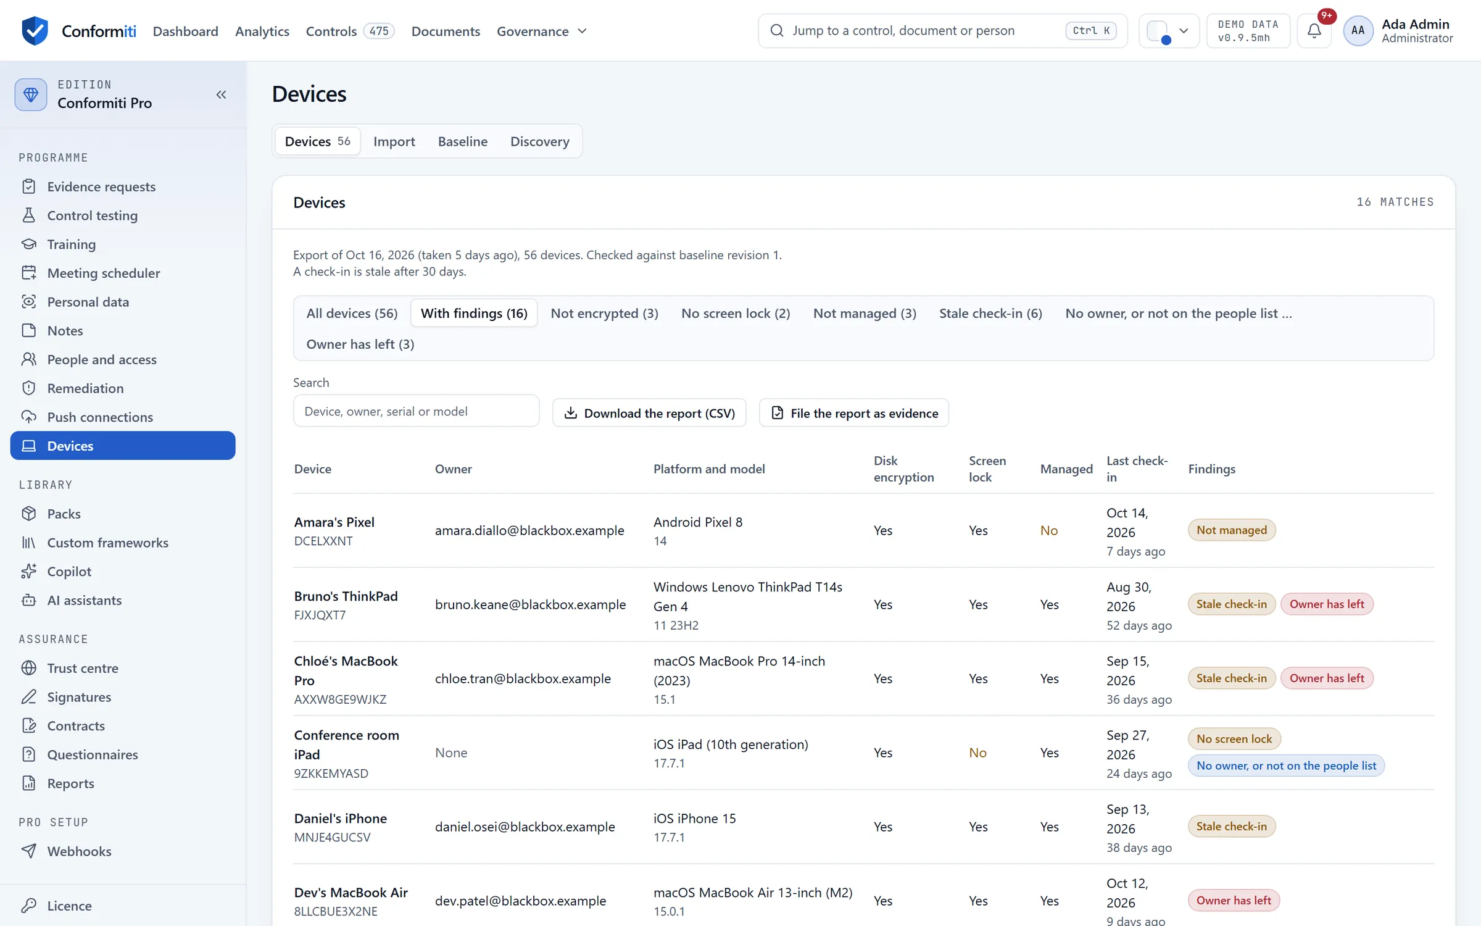
Task: Open Push connections
Action: pos(123,417)
